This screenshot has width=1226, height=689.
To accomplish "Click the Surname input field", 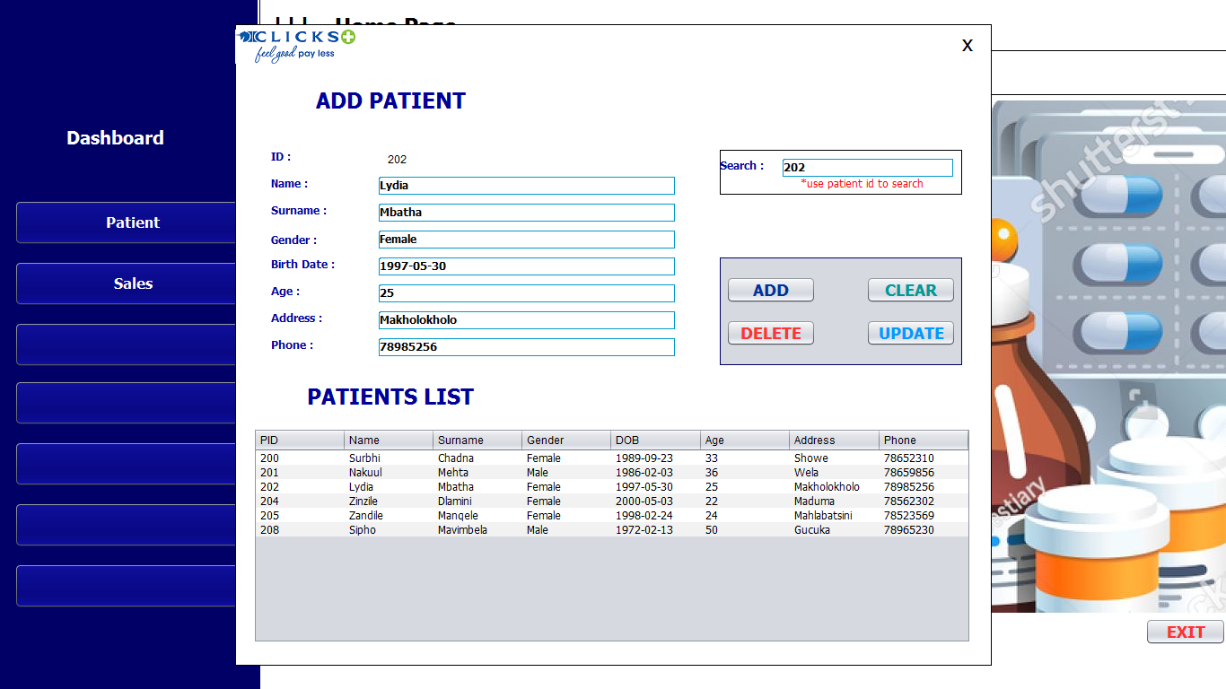I will point(526,213).
